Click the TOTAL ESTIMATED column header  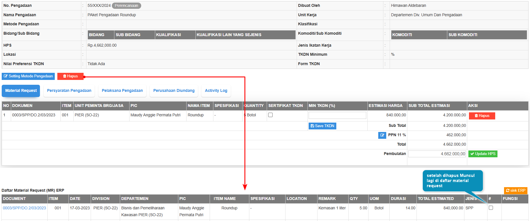[436, 199]
